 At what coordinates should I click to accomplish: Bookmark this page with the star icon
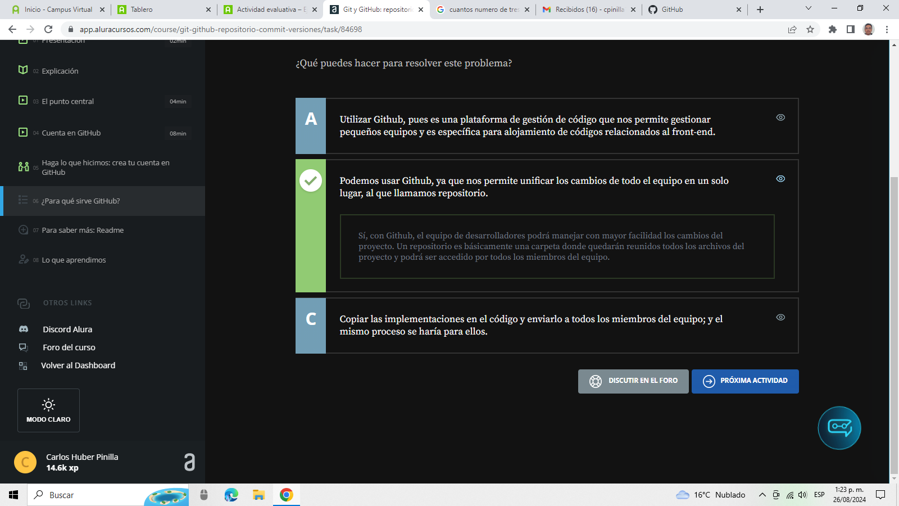click(x=810, y=29)
